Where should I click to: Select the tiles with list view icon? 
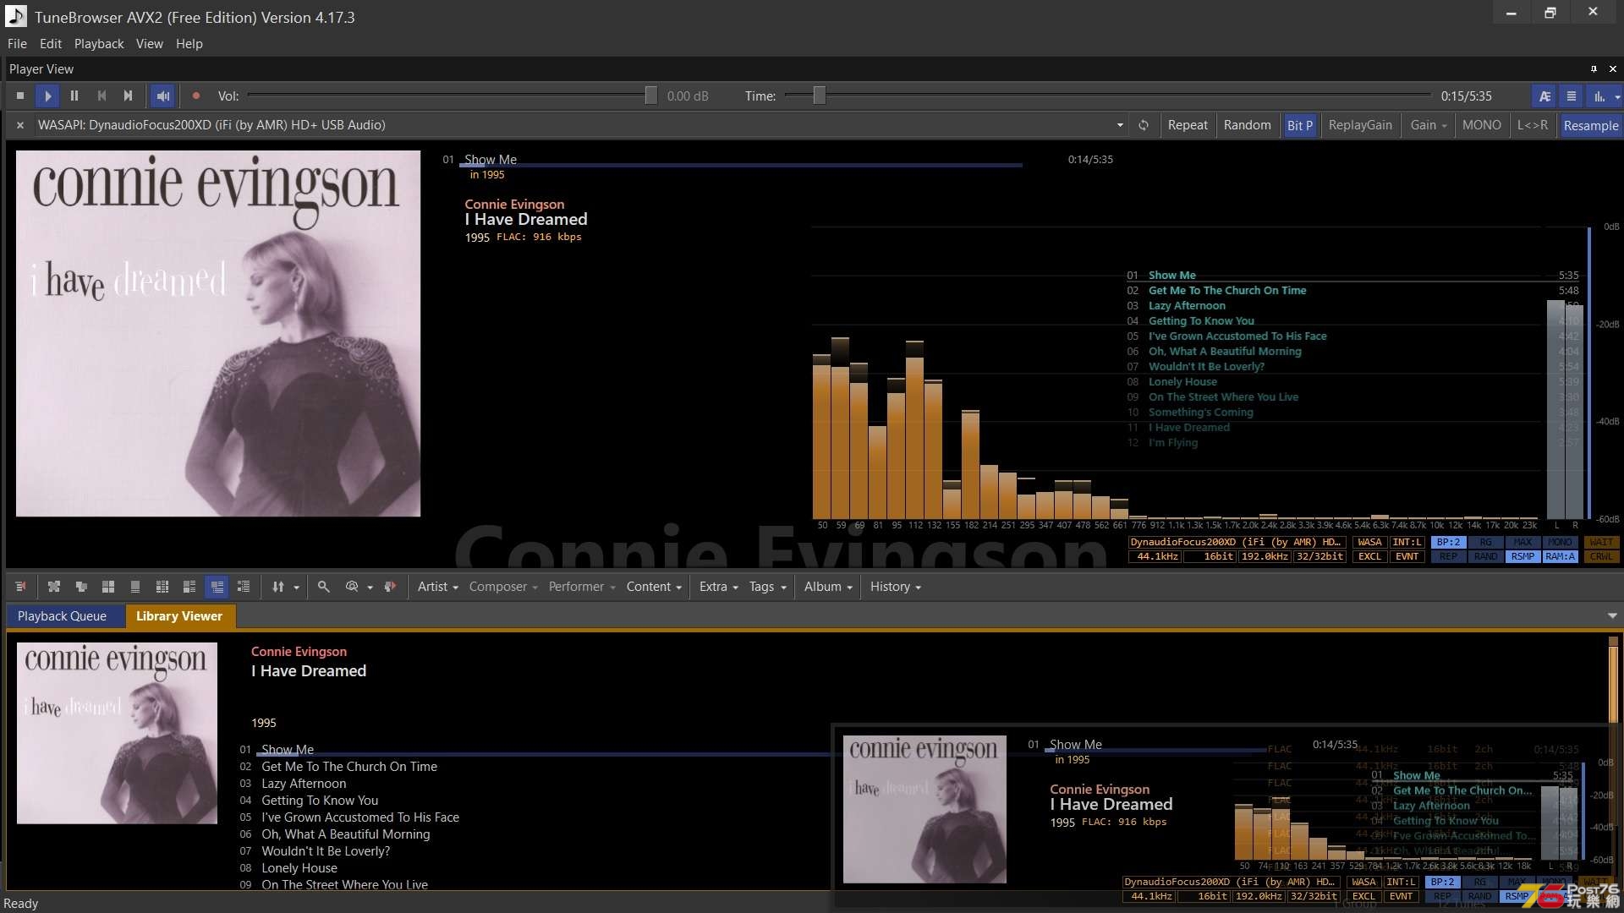189,587
